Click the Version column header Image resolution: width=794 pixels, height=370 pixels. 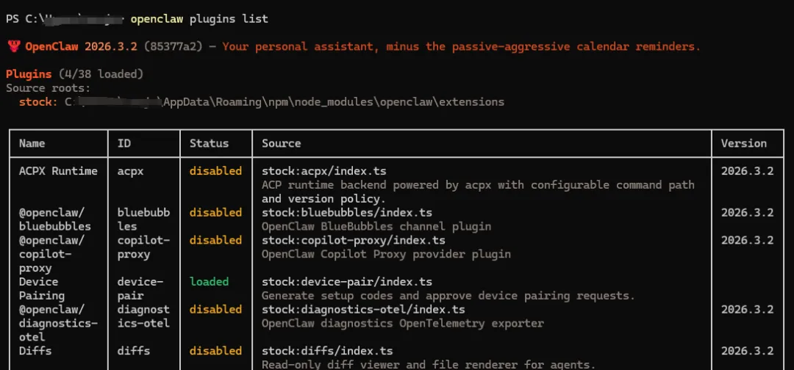pyautogui.click(x=743, y=143)
